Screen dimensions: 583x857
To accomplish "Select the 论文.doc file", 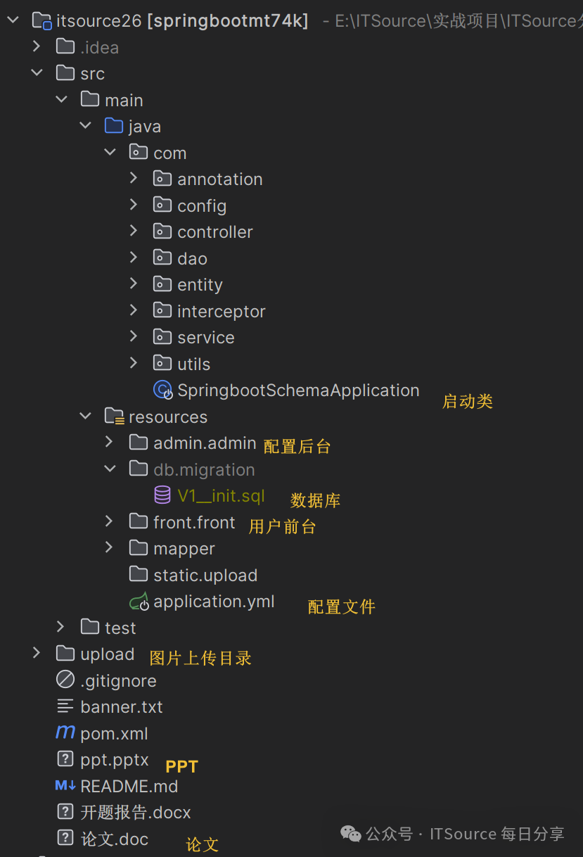I will pos(115,839).
